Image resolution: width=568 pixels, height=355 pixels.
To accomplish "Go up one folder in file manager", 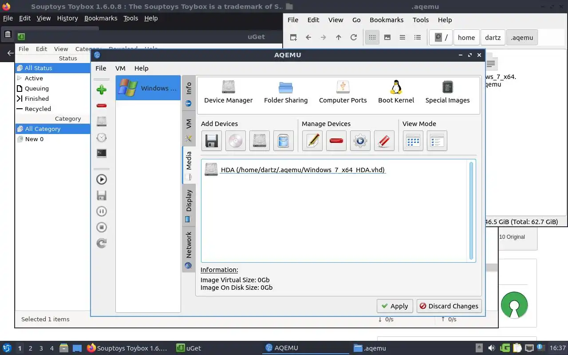I will pyautogui.click(x=339, y=37).
